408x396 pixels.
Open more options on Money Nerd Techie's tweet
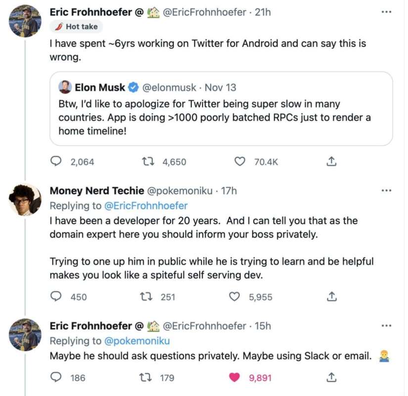pyautogui.click(x=386, y=191)
